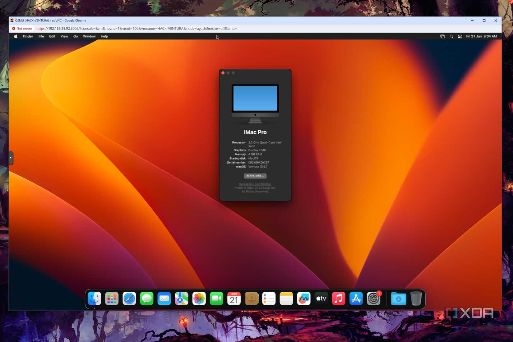Click the 4 GB RAM memory value
This screenshot has width=513, height=342.
tap(255, 154)
